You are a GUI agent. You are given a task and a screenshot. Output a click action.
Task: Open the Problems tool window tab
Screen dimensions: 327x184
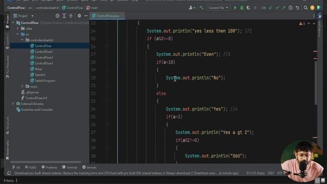[50, 167]
